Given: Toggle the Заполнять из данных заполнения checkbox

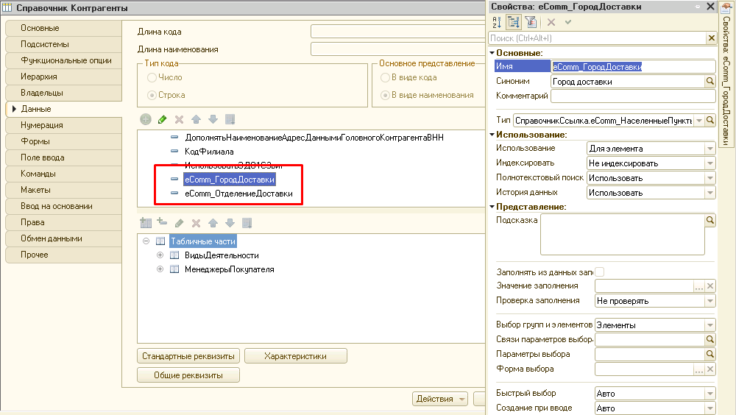Looking at the screenshot, I should 599,272.
